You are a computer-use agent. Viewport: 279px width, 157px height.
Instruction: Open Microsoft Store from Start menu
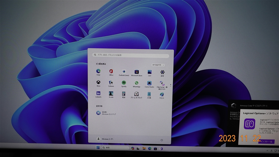[x=137, y=73]
